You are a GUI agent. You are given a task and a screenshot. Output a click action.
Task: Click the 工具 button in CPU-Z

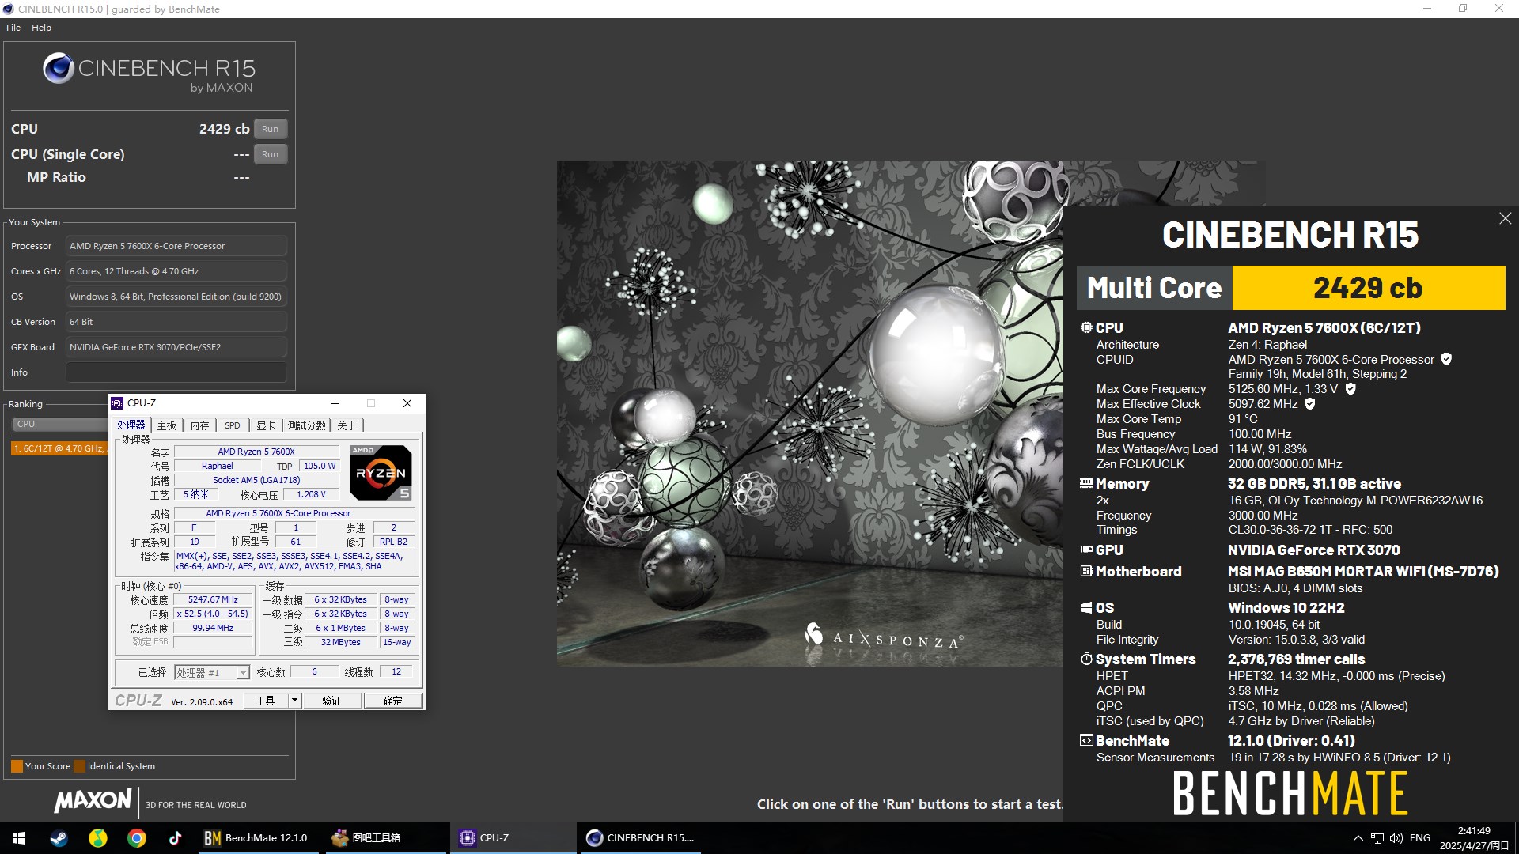tap(265, 701)
